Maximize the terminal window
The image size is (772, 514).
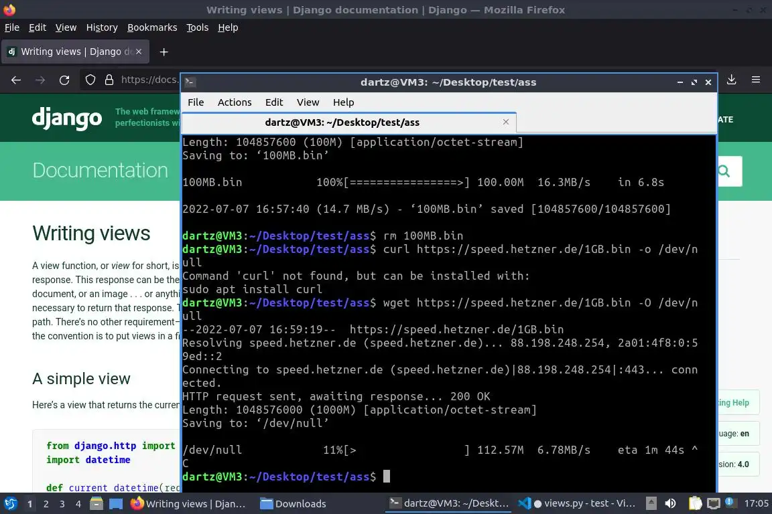(x=694, y=82)
